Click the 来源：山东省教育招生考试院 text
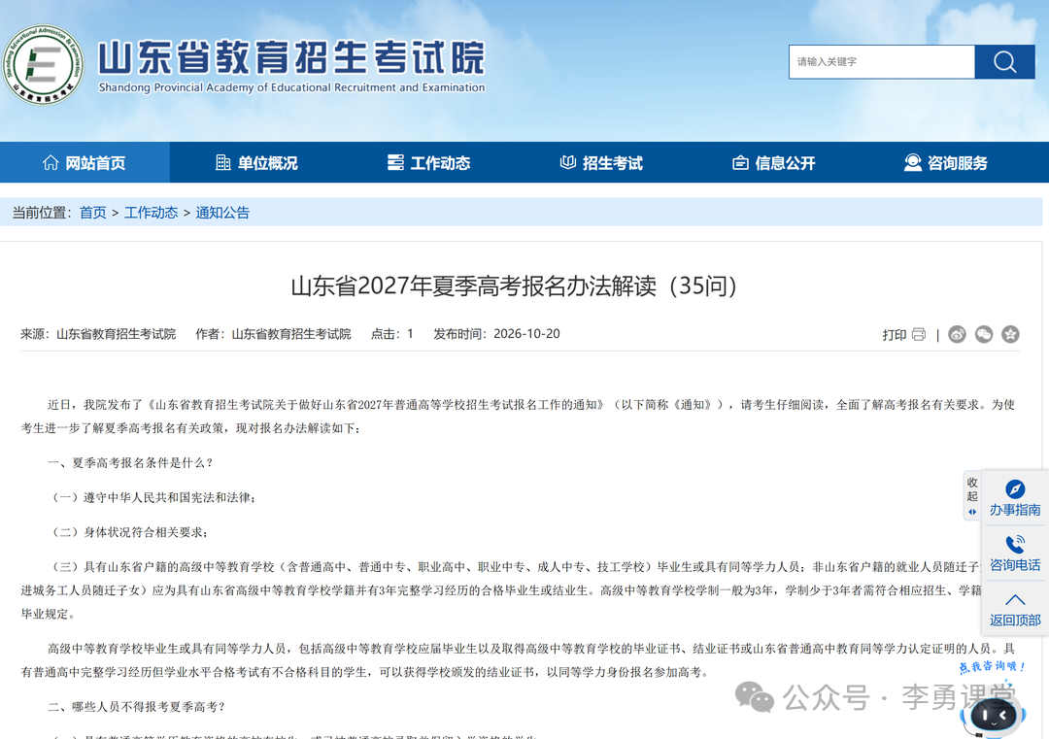The width and height of the screenshot is (1049, 739). [x=98, y=334]
